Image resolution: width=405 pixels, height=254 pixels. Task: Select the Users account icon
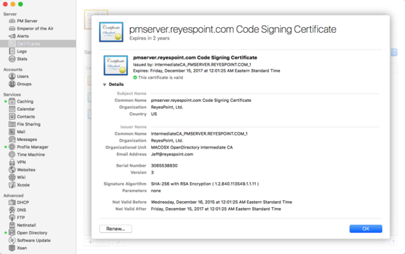[x=12, y=76]
